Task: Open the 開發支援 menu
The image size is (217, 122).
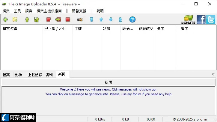Action: [x=79, y=11]
